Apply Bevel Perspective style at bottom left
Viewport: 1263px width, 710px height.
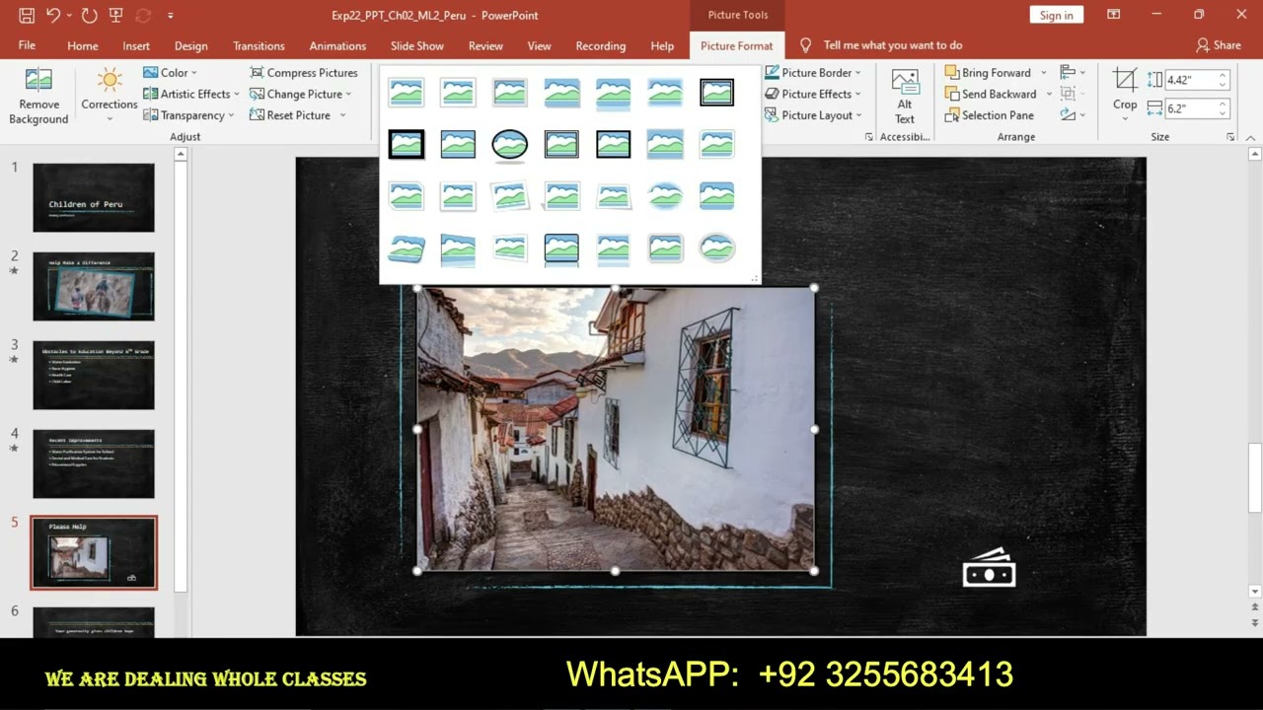(407, 247)
